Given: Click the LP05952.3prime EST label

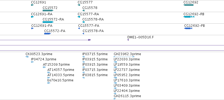Looking at the screenshot, I should click(127, 75).
